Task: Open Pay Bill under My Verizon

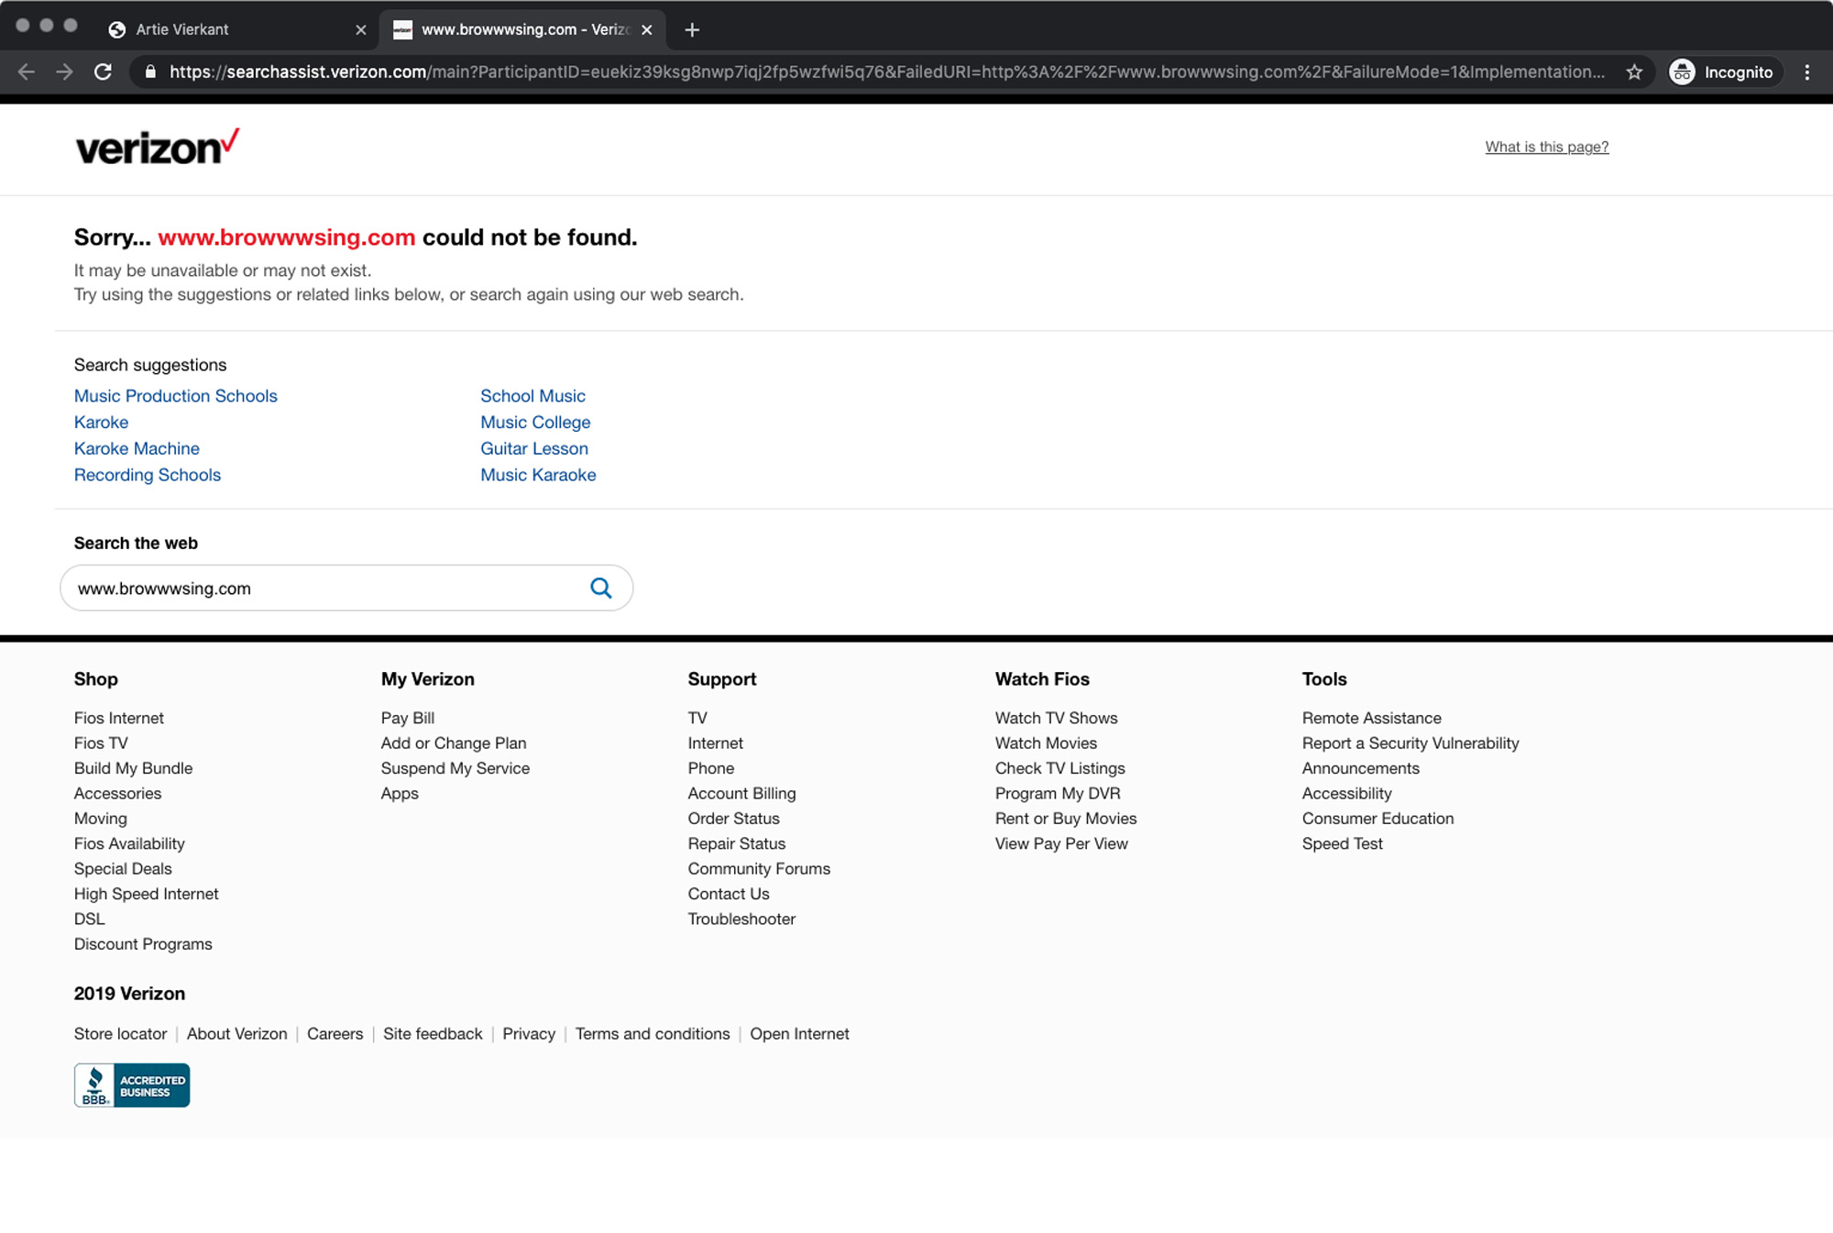Action: coord(407,718)
